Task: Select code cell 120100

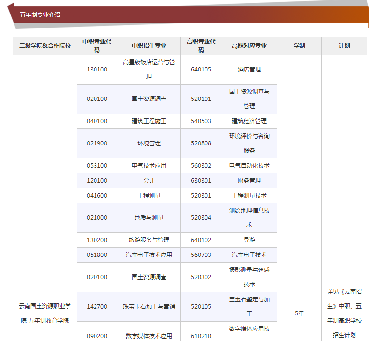Action: point(97,181)
